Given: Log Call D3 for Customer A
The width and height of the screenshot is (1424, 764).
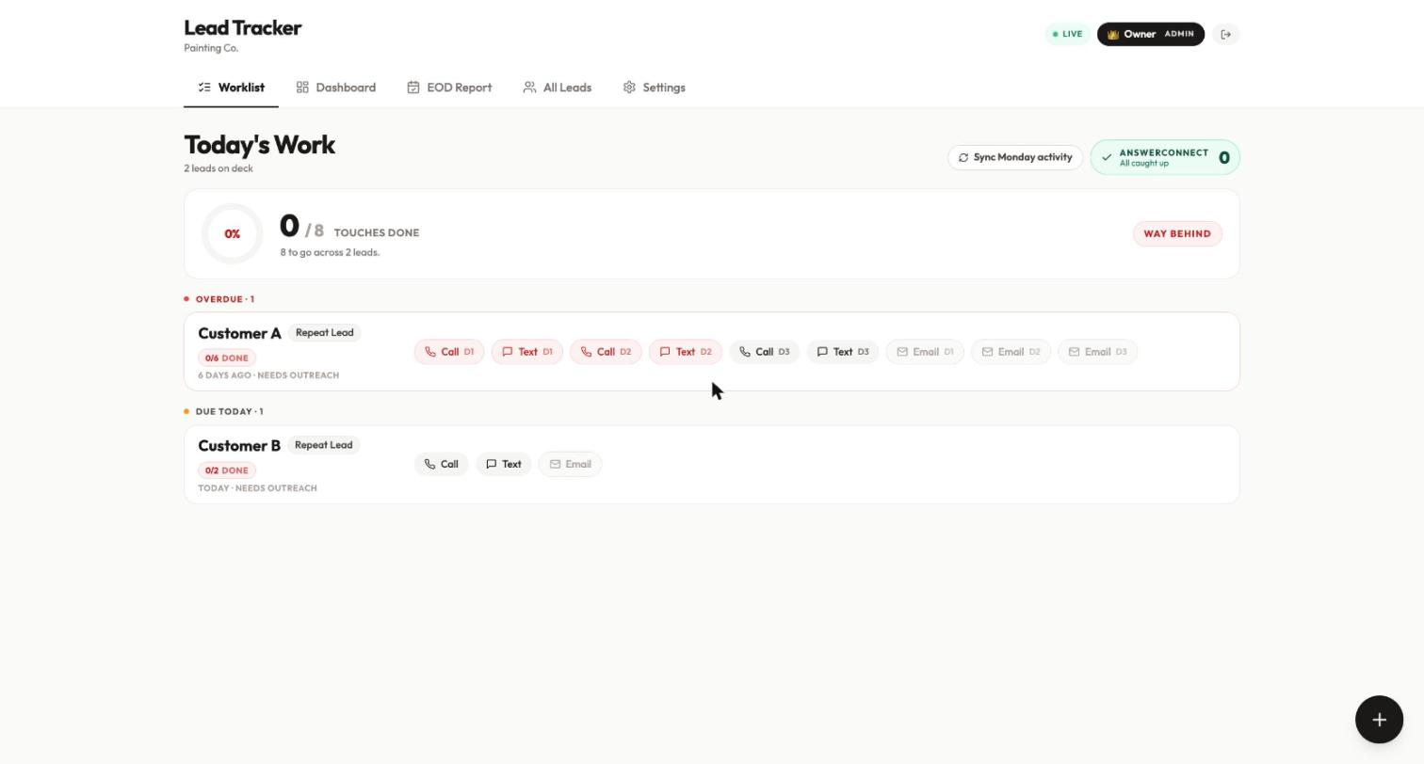Looking at the screenshot, I should [764, 352].
